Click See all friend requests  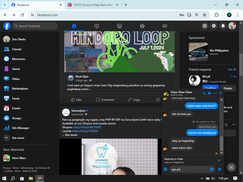232,69
